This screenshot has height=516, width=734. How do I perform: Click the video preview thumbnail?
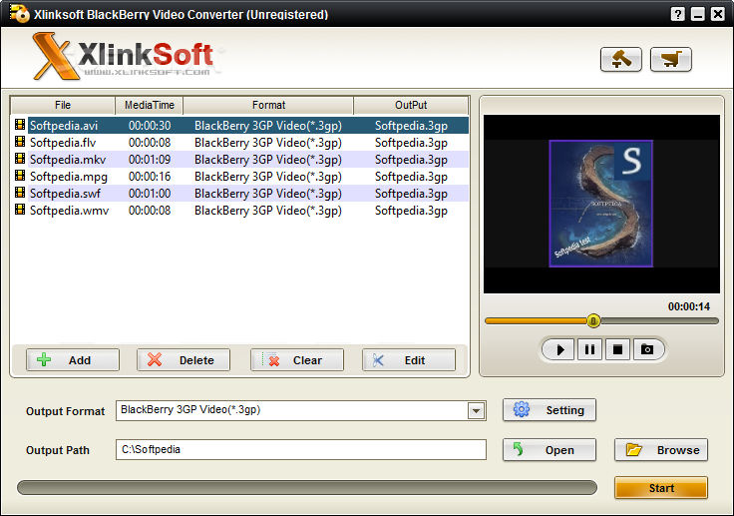pos(601,204)
